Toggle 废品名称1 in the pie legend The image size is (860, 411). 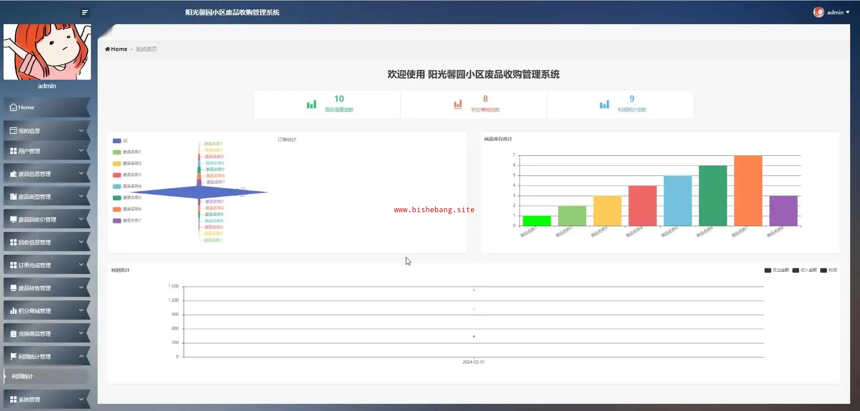point(127,152)
